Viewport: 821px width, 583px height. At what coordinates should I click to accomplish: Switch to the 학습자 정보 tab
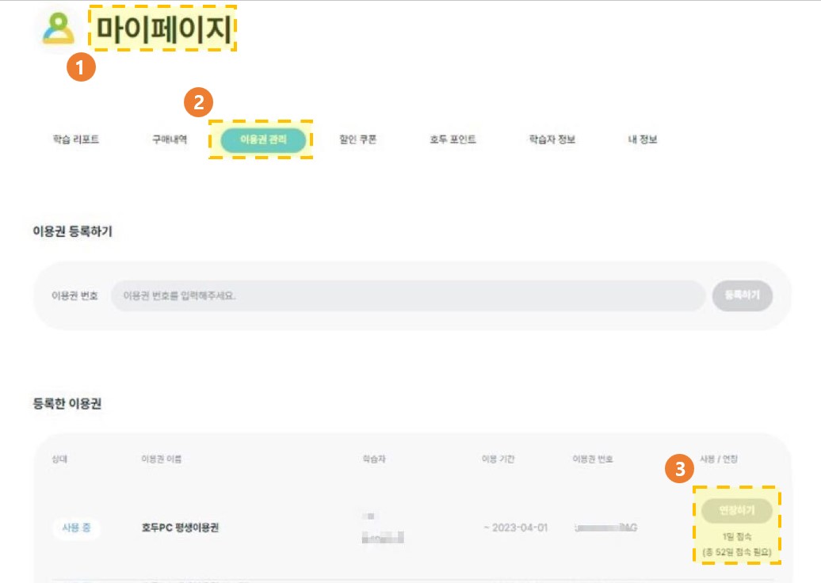point(552,139)
